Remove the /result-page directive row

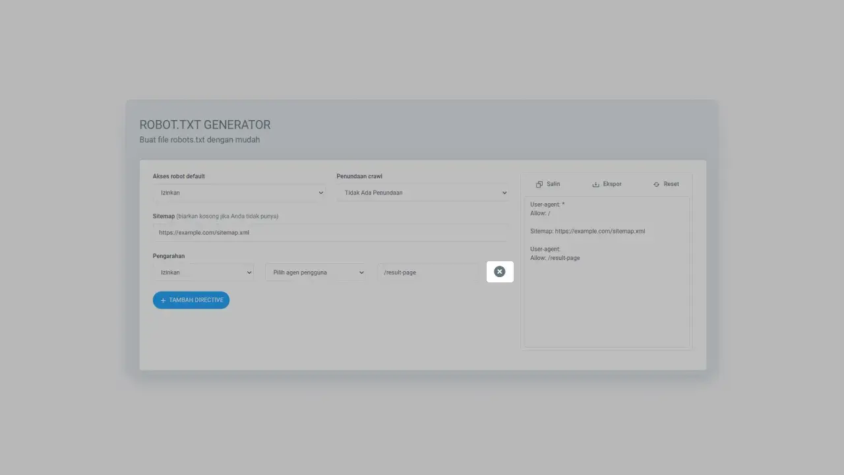click(500, 272)
